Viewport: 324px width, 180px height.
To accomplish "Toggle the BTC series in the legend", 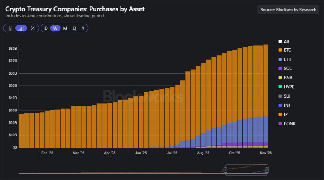I will pos(287,50).
